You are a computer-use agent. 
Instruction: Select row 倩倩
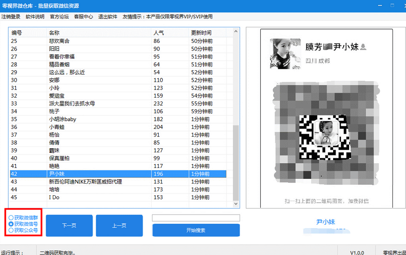pos(118,143)
